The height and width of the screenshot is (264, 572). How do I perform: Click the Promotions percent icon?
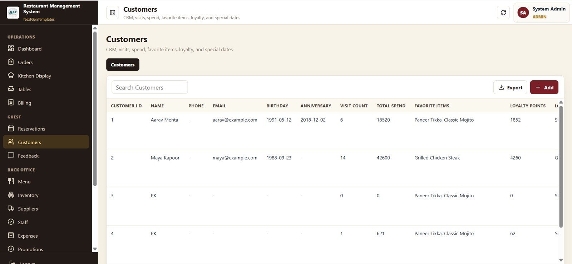(11, 249)
